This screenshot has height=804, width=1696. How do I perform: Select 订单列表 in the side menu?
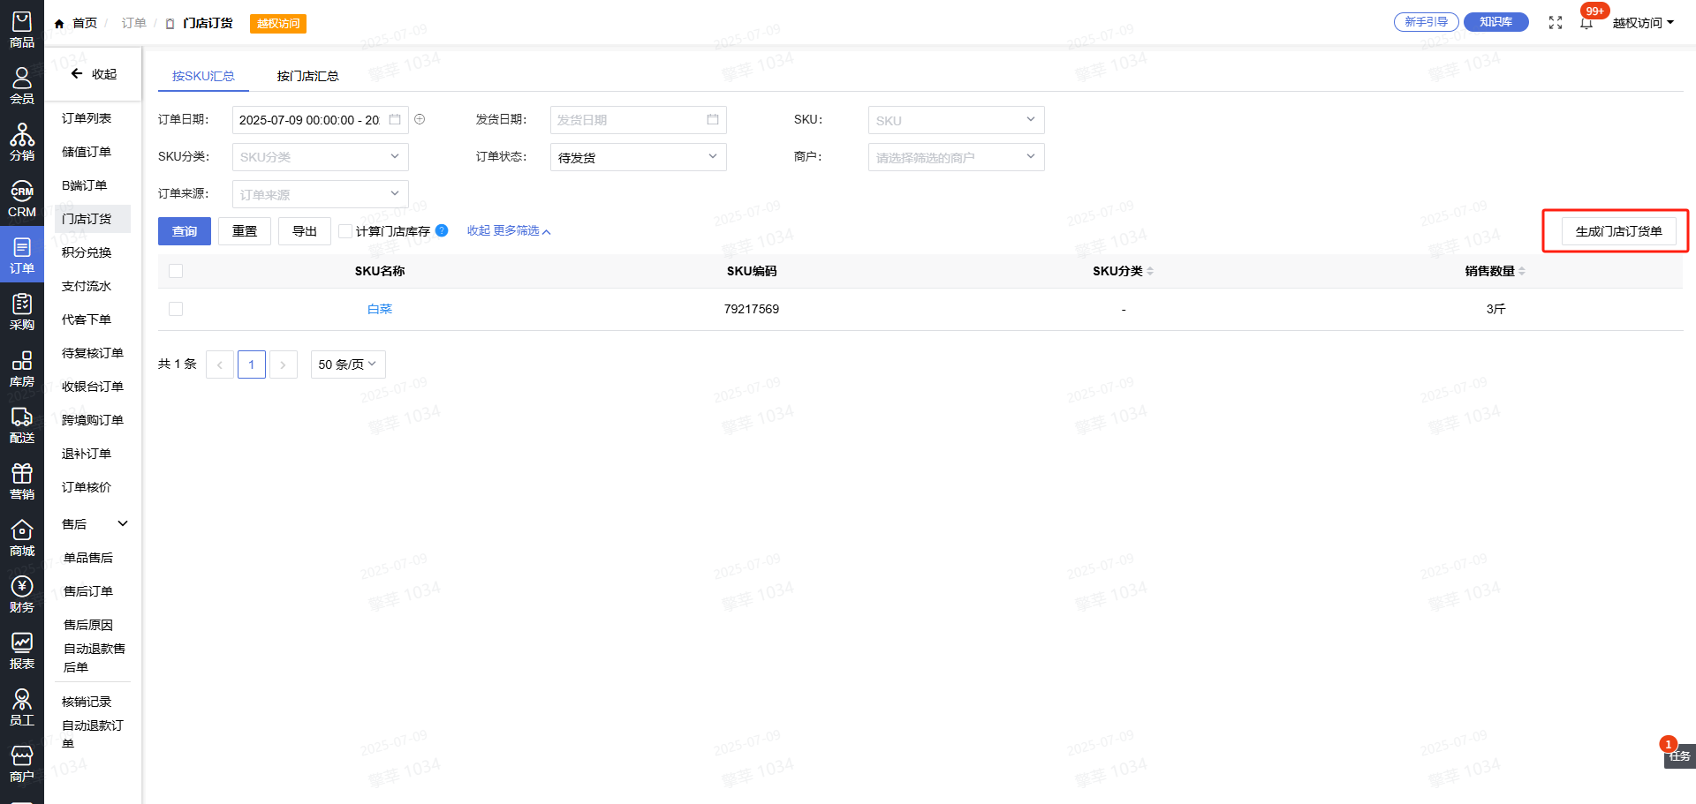[87, 118]
